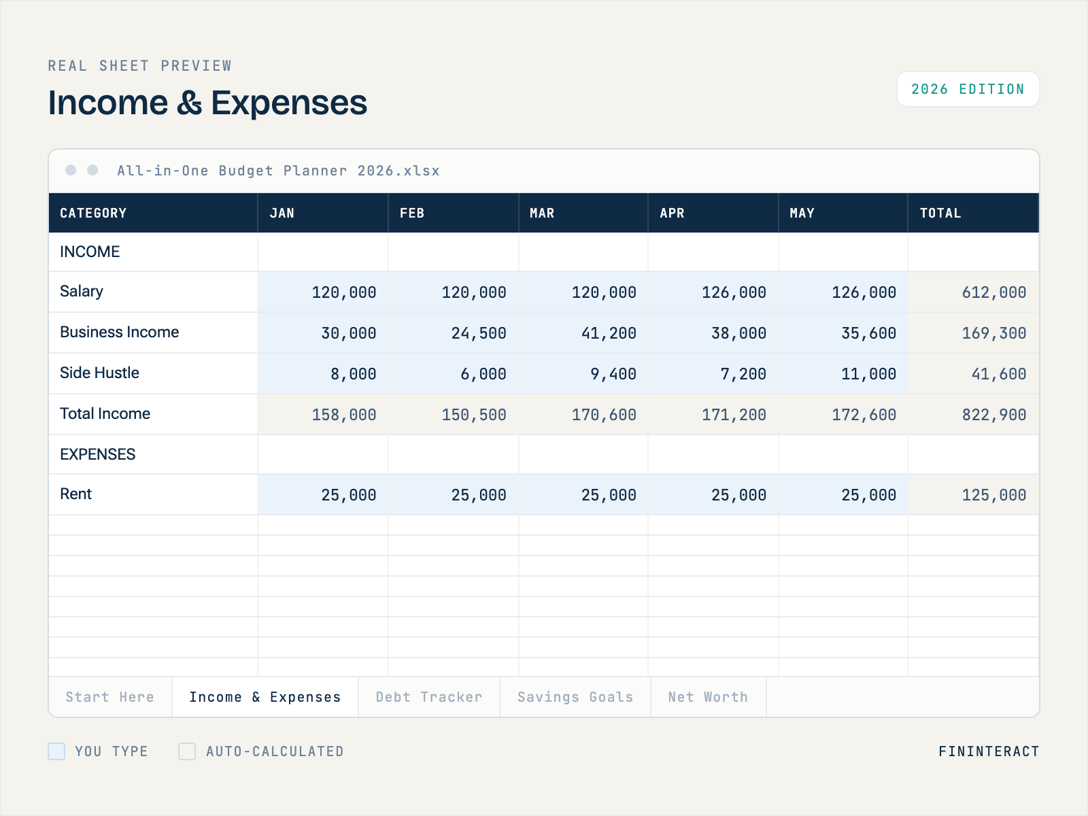Image resolution: width=1088 pixels, height=816 pixels.
Task: Select Total Income February cell 150,500
Action: click(x=453, y=414)
